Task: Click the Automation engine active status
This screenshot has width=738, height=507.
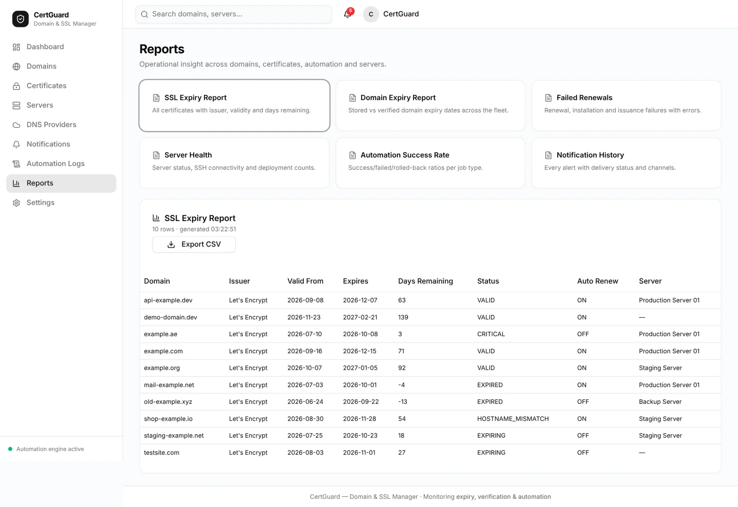Action: (x=46, y=449)
